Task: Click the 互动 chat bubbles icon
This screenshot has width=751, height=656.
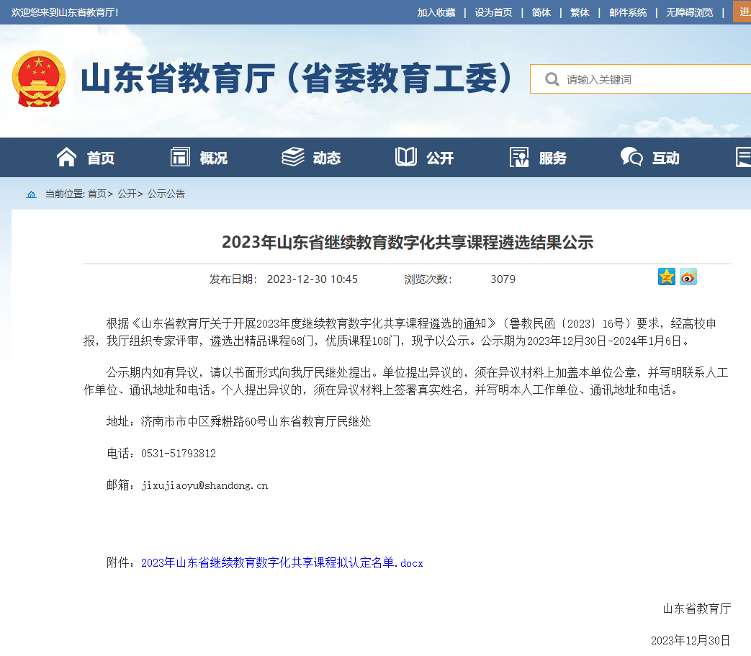Action: (x=631, y=157)
